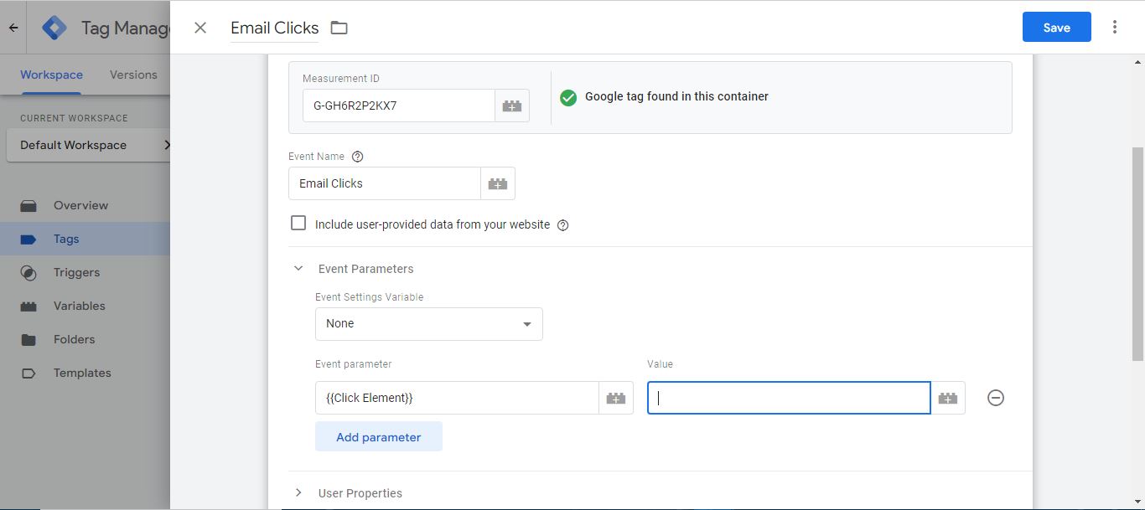This screenshot has height=510, width=1145.
Task: Collapse the Event Parameters section
Action: pyautogui.click(x=298, y=269)
